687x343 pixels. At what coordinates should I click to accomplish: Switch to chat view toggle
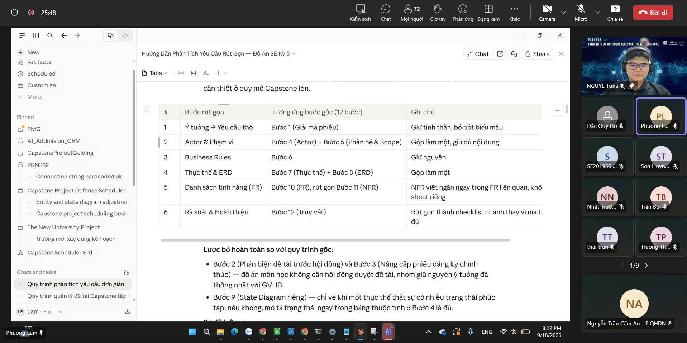tap(110, 35)
